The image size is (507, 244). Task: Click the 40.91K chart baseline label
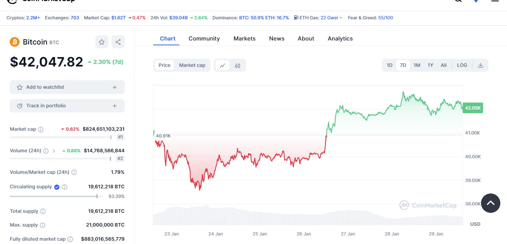pyautogui.click(x=163, y=136)
